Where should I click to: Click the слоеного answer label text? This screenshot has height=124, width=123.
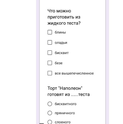click(x=63, y=122)
